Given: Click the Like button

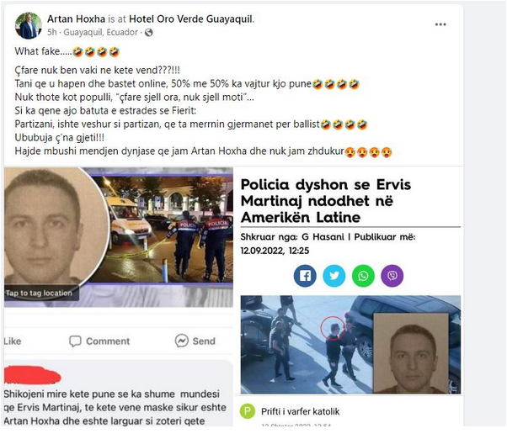Looking at the screenshot, I should [13, 341].
